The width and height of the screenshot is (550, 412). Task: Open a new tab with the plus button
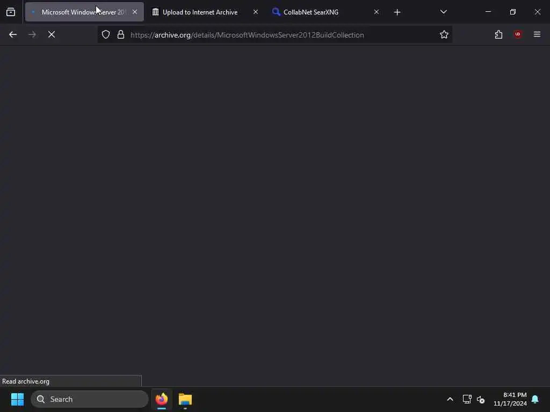(397, 12)
